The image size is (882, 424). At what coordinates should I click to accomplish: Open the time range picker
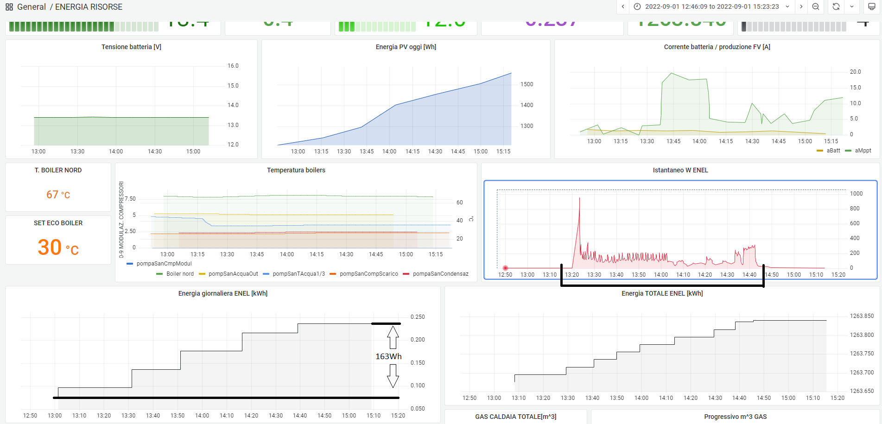712,6
